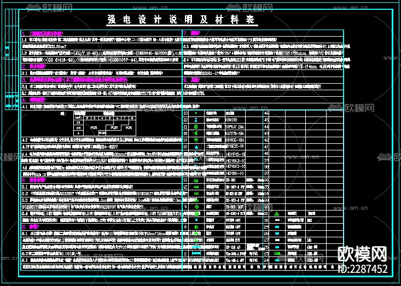401x286 pixels.
Task: Select the green bar symbol in row 12
Action: coord(196,187)
